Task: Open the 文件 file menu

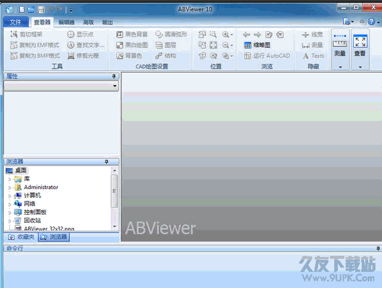Action: 16,22
